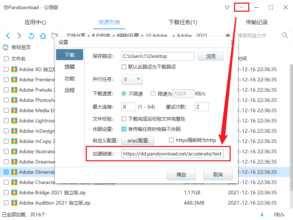
Task: Click zip icon for Adobe InDesign
Action: (x=14, y=131)
